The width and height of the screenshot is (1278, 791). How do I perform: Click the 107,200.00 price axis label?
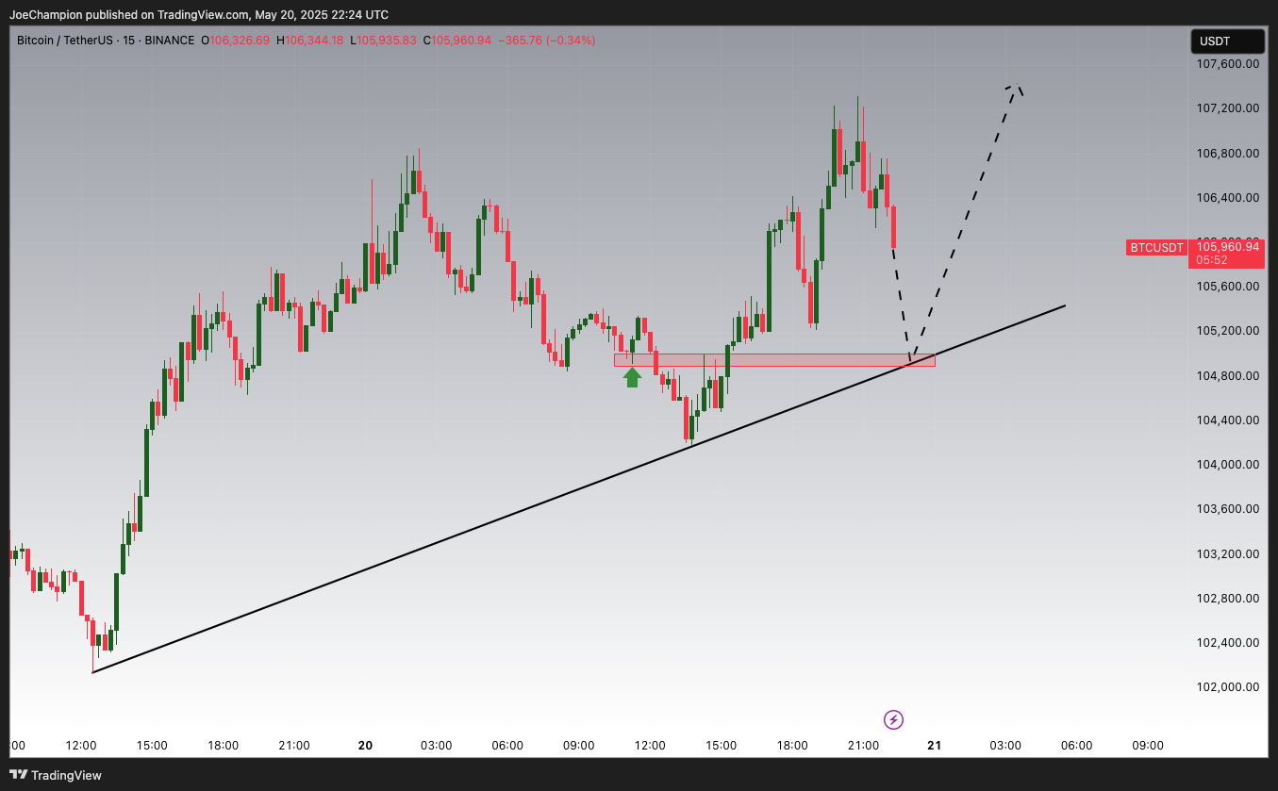1227,108
